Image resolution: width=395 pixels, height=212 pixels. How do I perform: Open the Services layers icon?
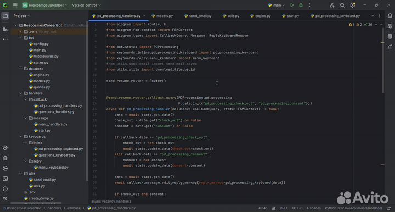(5, 158)
